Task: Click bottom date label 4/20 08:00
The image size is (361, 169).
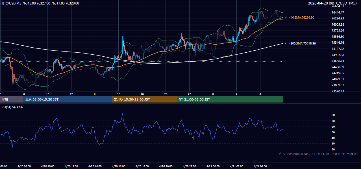Action: [24, 166]
